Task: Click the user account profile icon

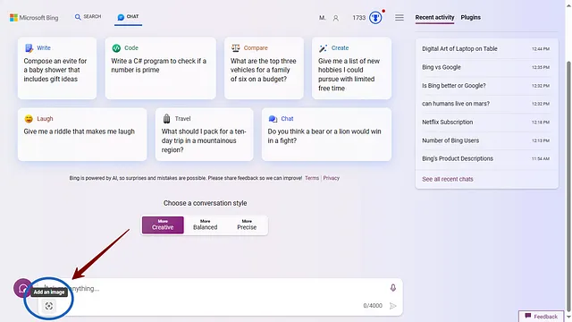Action: 336,18
